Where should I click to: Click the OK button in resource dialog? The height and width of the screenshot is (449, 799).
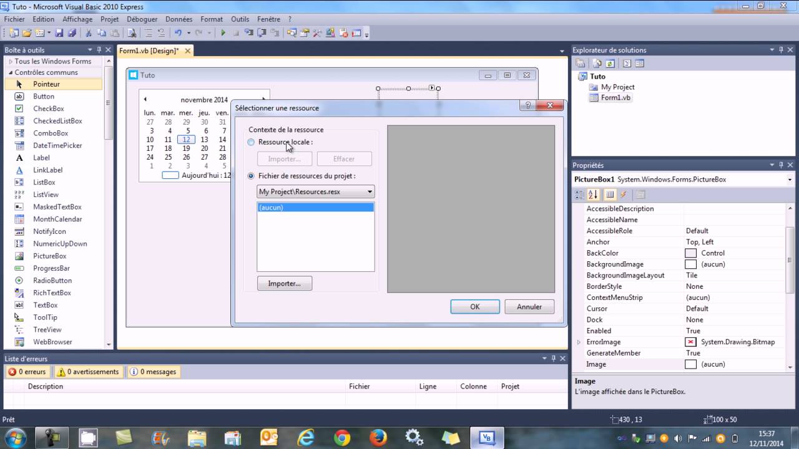click(x=475, y=307)
